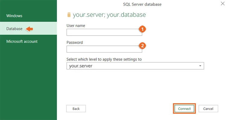Click the database cylinder icon in the heading
Image resolution: width=226 pixels, height=120 pixels.
click(x=69, y=15)
